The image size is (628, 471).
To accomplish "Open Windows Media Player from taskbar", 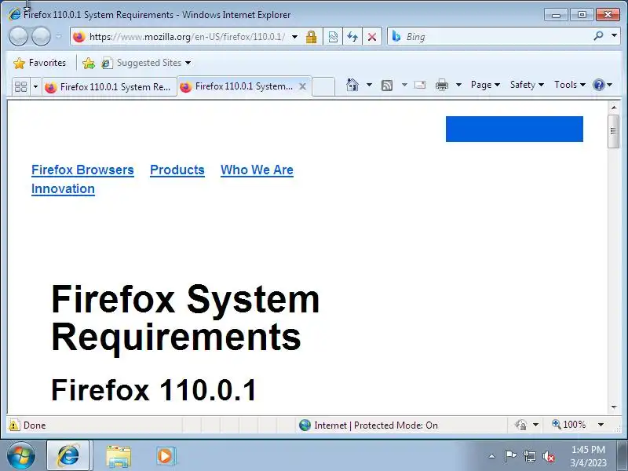I will [x=165, y=456].
